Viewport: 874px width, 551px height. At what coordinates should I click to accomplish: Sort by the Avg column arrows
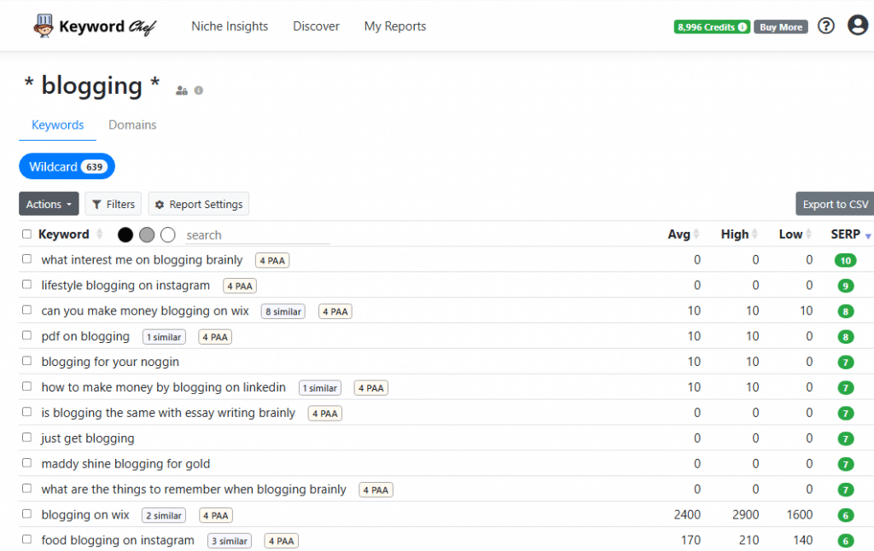[x=696, y=234]
